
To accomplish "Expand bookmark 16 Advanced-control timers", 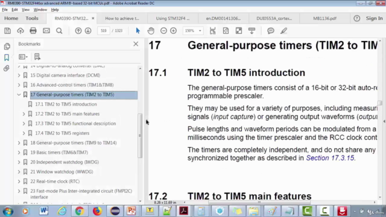I will (x=19, y=85).
